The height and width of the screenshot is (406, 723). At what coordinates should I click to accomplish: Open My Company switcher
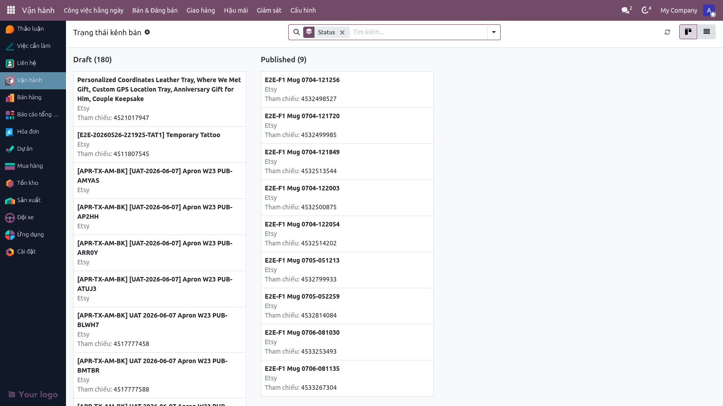point(679,10)
